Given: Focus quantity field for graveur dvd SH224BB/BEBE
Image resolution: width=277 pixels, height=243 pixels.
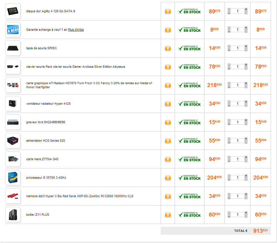Looking at the screenshot, I should tap(237, 122).
